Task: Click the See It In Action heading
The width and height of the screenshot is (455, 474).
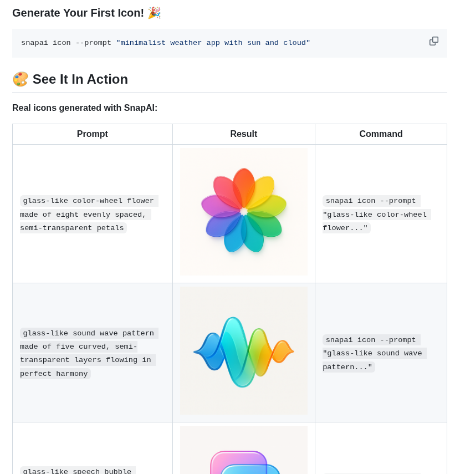Action: (x=80, y=79)
